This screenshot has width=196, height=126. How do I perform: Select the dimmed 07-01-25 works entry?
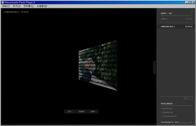click(x=176, y=19)
